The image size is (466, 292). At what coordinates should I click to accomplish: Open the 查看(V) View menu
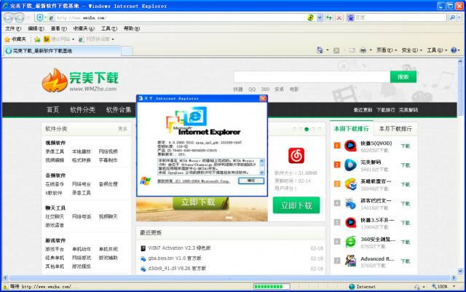(x=58, y=28)
